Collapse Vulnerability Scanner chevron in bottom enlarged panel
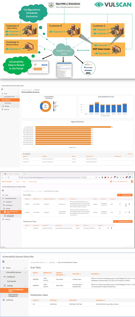 click(x=25, y=272)
